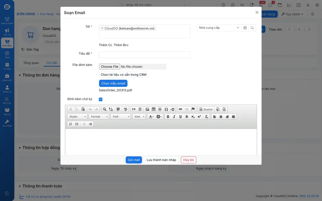Align text right in editor
Viewport: 322px width, 201px height.
pos(227,117)
